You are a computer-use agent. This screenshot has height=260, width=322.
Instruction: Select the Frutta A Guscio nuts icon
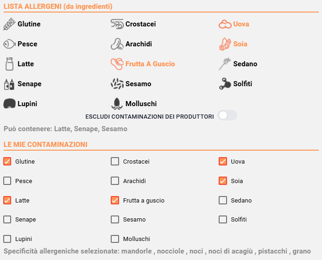pyautogui.click(x=117, y=64)
